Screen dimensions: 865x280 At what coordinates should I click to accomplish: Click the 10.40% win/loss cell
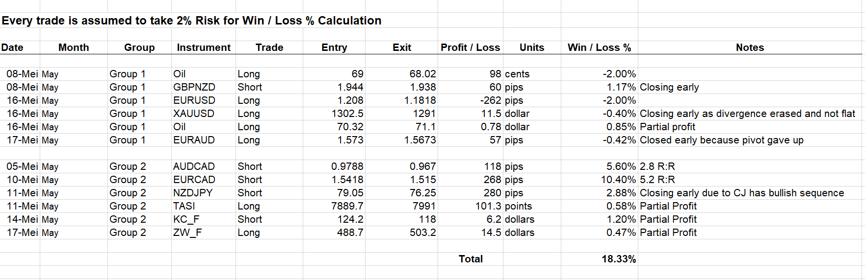618,180
